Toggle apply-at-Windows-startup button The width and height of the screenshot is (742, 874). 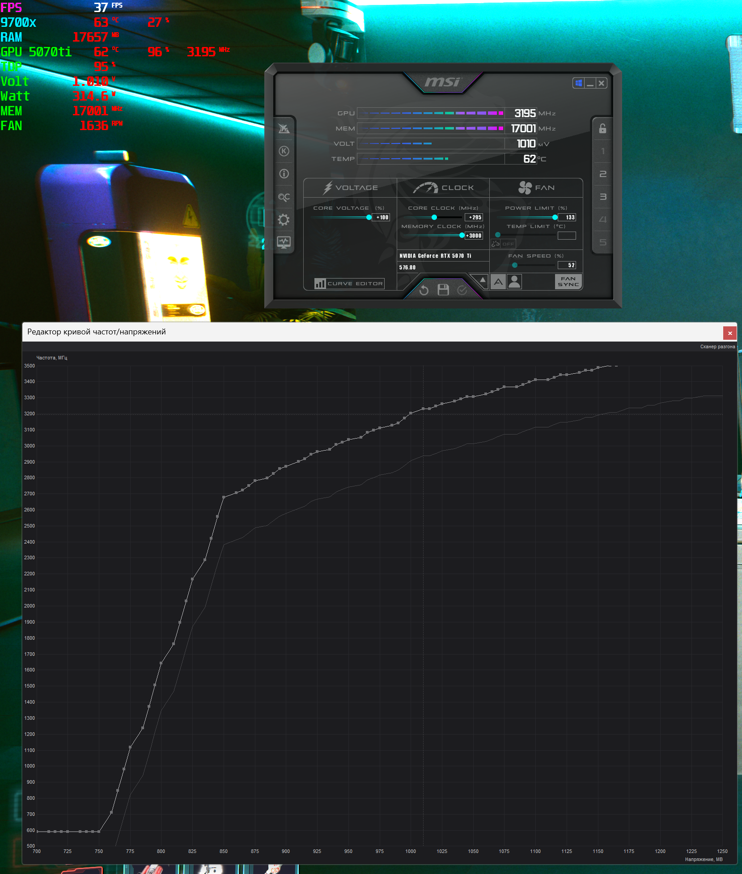(x=579, y=83)
